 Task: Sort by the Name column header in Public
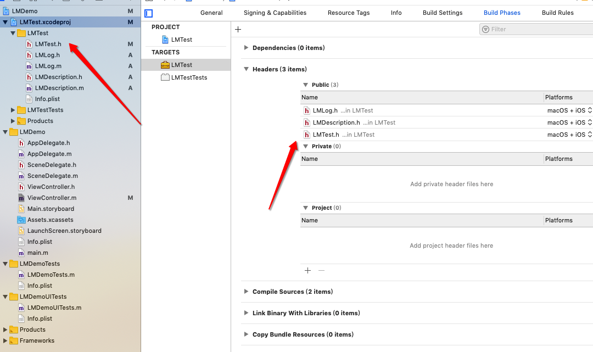pos(422,98)
